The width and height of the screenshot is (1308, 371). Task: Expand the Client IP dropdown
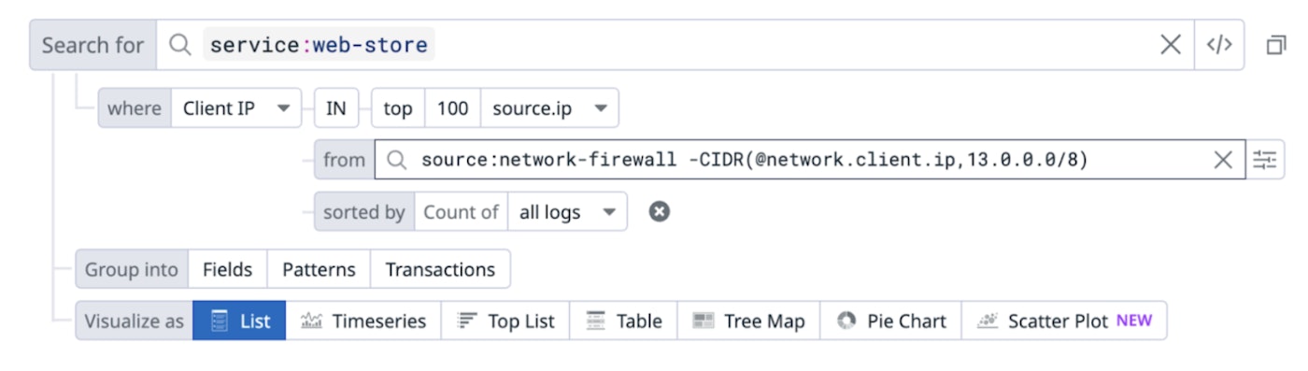[x=236, y=108]
